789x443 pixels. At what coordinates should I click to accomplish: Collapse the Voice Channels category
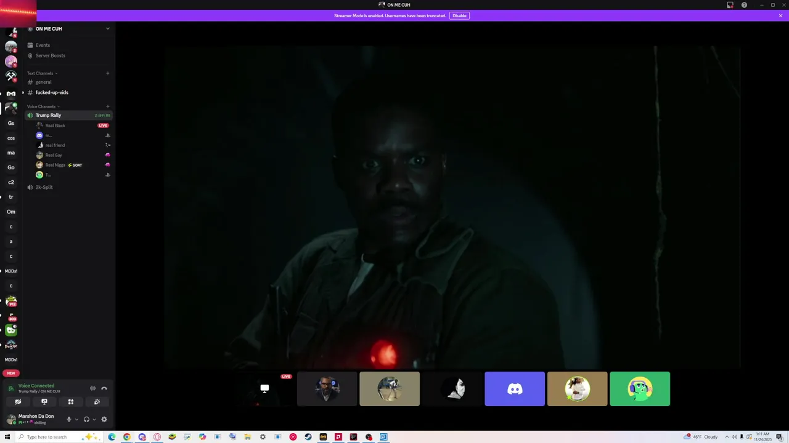43,106
